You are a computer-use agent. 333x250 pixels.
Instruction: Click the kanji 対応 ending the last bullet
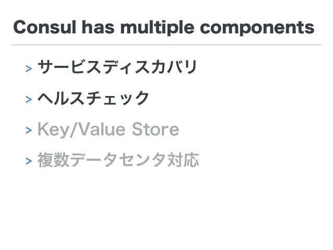pos(183,160)
